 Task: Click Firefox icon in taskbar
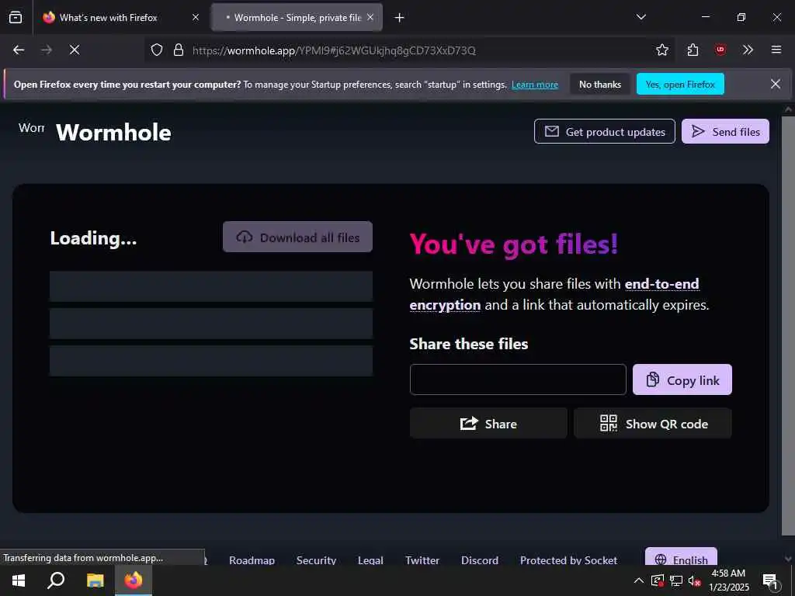coord(134,580)
